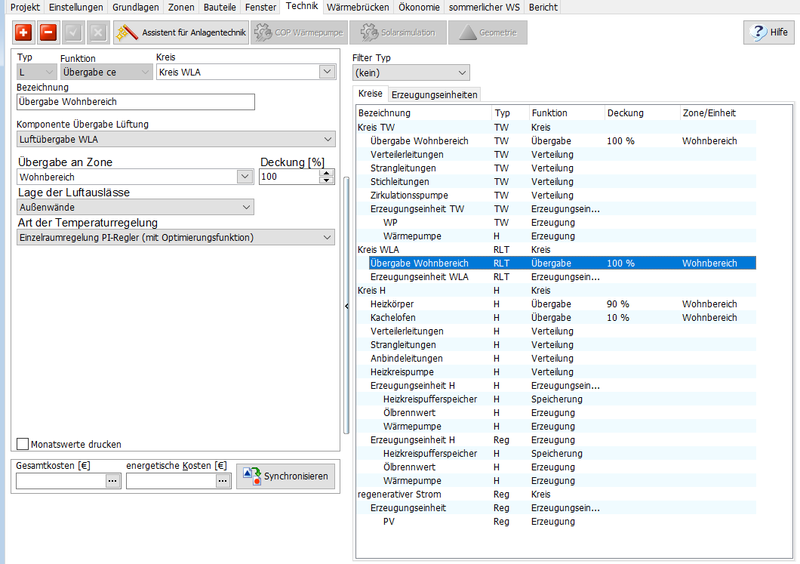Switch to the Erzeugungseinheiten tab
The width and height of the screenshot is (800, 564).
pyautogui.click(x=434, y=94)
